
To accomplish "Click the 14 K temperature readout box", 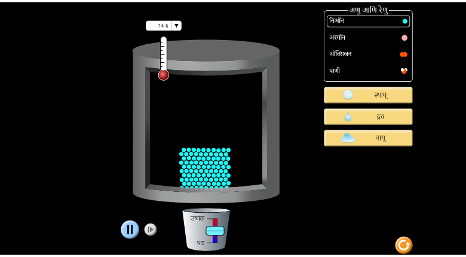I will pyautogui.click(x=159, y=26).
